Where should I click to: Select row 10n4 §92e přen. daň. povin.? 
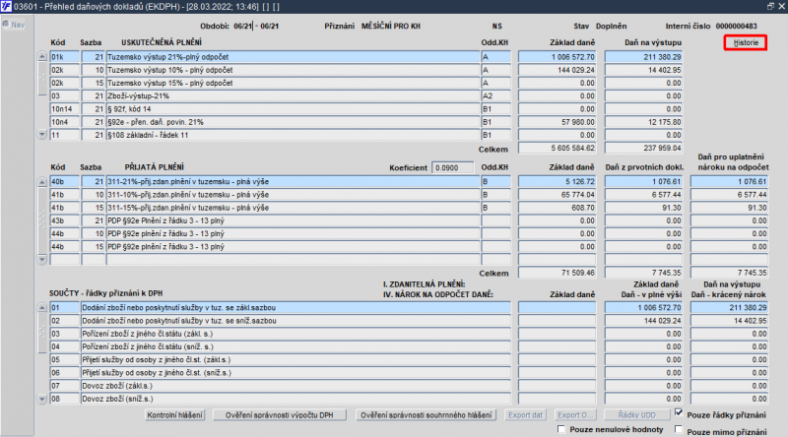(x=365, y=122)
